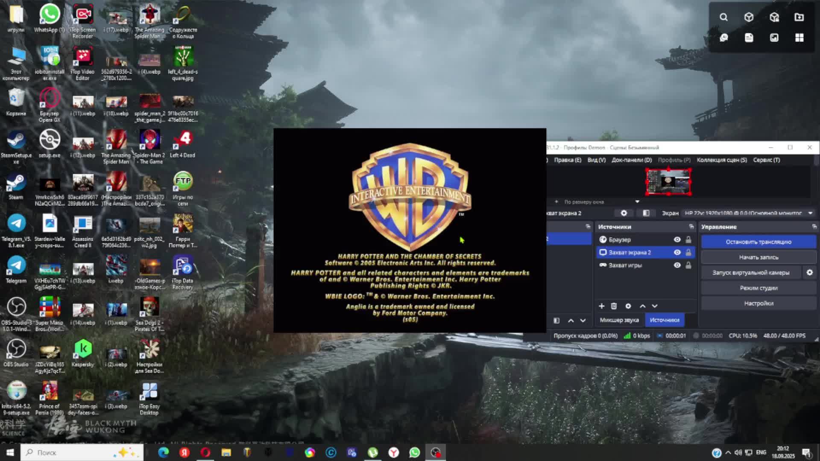
Task: Click the virtual camera settings gear icon
Action: 810,272
